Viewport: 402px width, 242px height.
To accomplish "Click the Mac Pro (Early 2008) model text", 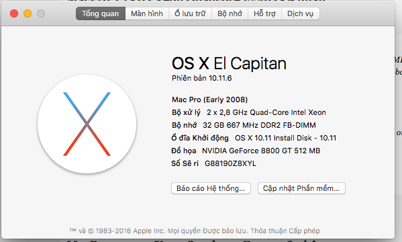I will (209, 99).
